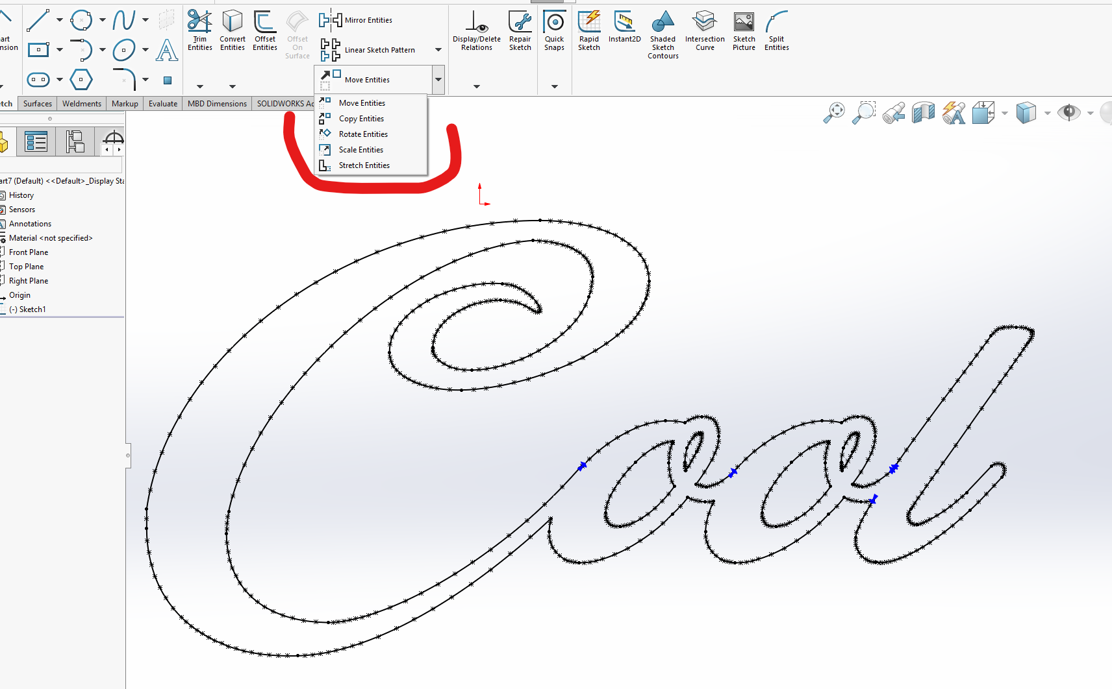Screen dimensions: 1112x689
Task: Select the Point sketch tool
Action: coord(167,80)
